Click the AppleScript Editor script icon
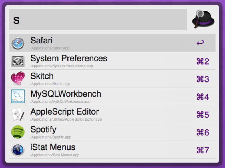 (18, 114)
